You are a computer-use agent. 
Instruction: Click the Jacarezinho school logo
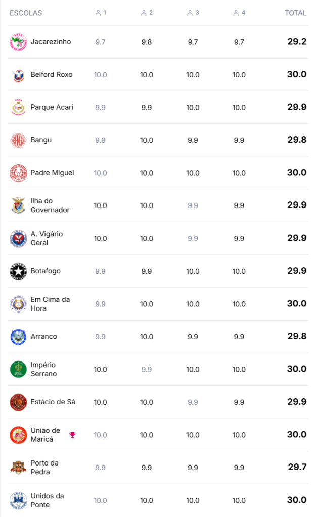tap(18, 42)
